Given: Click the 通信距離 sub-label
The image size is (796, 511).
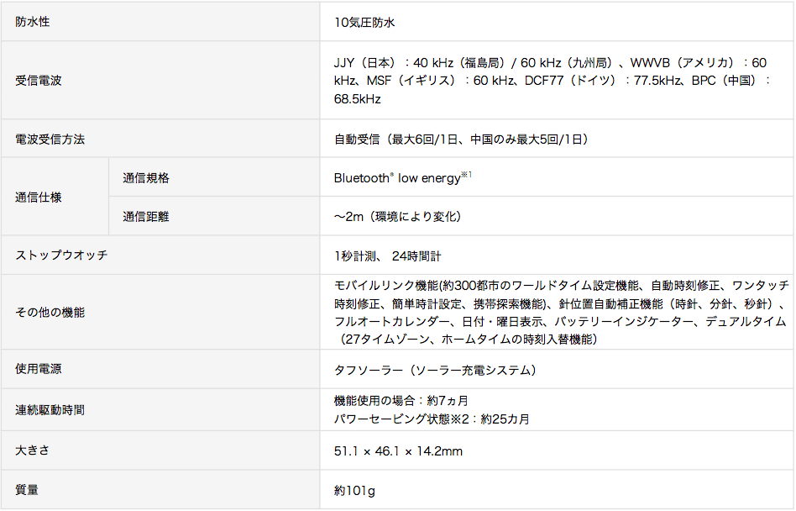Looking at the screenshot, I should pyautogui.click(x=146, y=217).
